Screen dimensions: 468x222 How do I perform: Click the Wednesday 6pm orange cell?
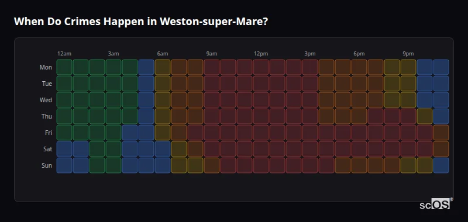pyautogui.click(x=359, y=100)
